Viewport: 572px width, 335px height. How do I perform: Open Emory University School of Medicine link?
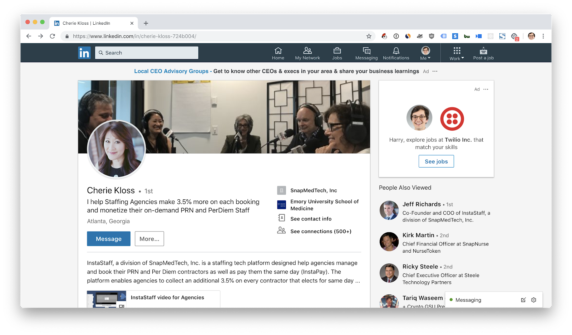click(x=325, y=205)
